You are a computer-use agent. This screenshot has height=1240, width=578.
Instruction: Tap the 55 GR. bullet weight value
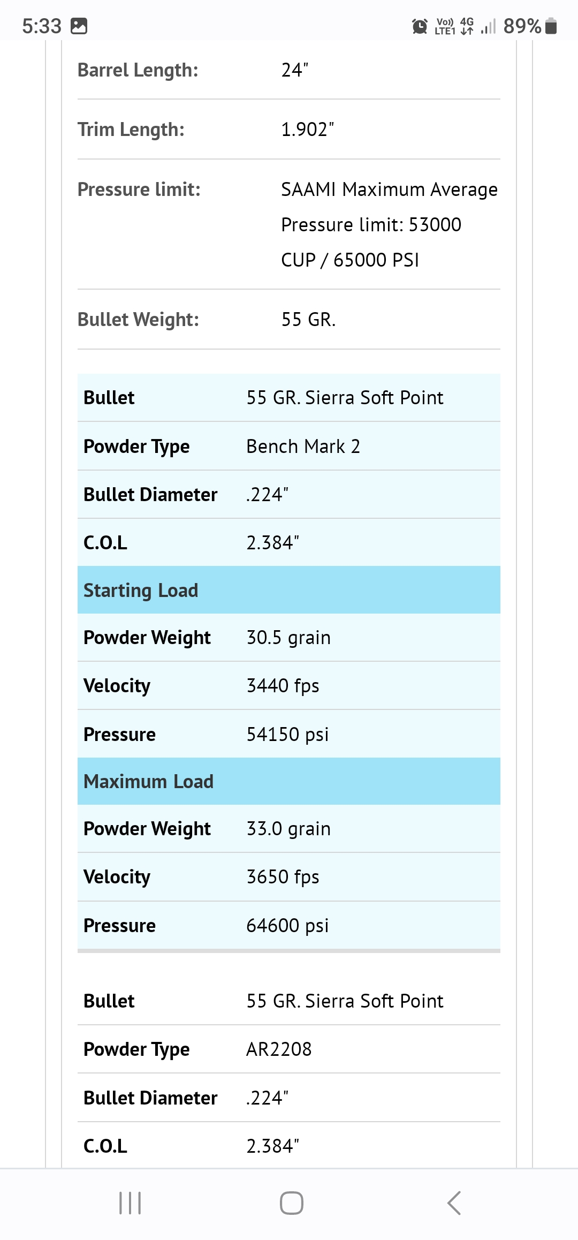point(309,320)
